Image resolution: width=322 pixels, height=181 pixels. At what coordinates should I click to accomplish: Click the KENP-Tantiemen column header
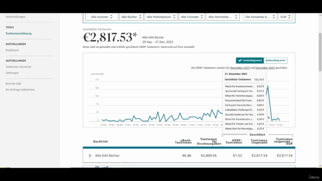coord(233,141)
